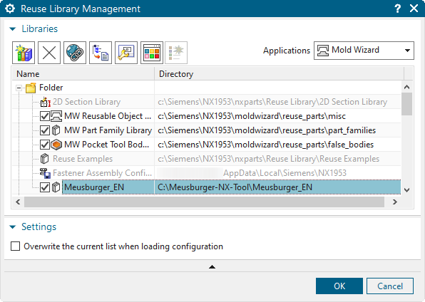This screenshot has height=302, width=425.
Task: Click the Reuse Examples library icon
Action: [x=44, y=159]
